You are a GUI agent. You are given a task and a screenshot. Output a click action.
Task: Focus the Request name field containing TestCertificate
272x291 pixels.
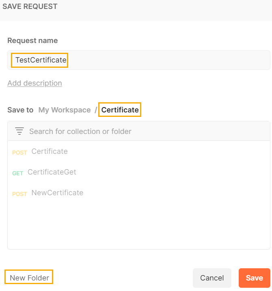[x=138, y=60]
